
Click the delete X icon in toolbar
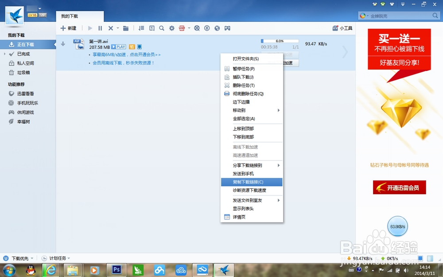pyautogui.click(x=110, y=28)
